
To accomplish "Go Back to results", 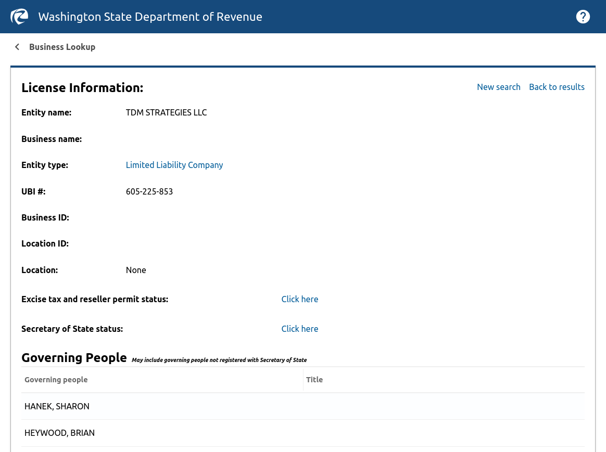I will coord(557,87).
